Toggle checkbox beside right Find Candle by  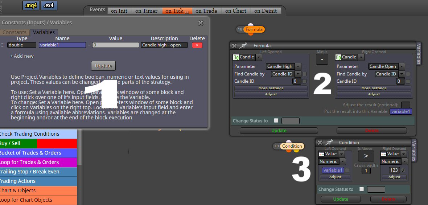[x=408, y=74]
